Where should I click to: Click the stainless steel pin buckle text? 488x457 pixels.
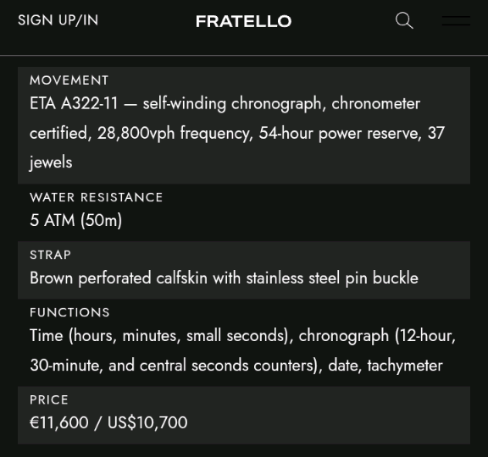pyautogui.click(x=332, y=278)
